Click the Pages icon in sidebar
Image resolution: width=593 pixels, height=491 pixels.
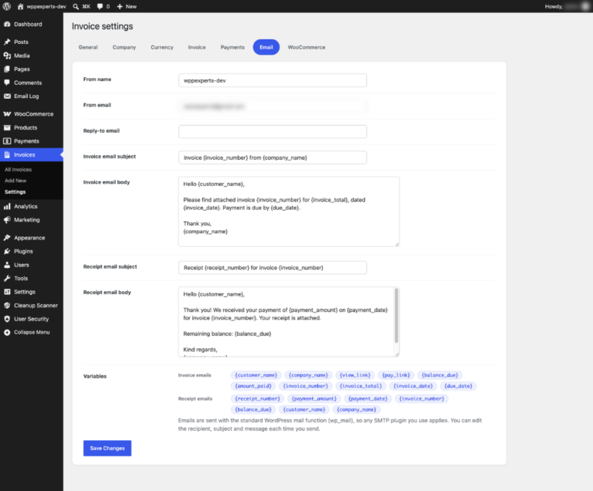pyautogui.click(x=7, y=69)
